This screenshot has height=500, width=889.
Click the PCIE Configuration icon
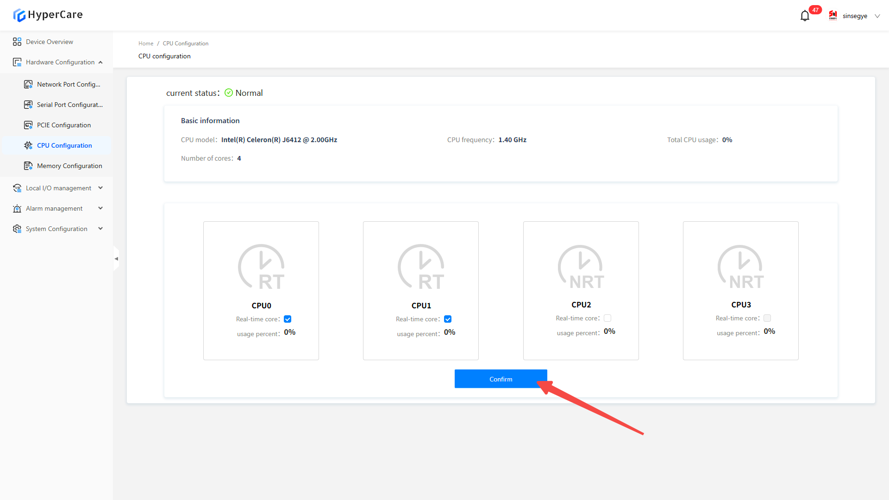coord(28,125)
